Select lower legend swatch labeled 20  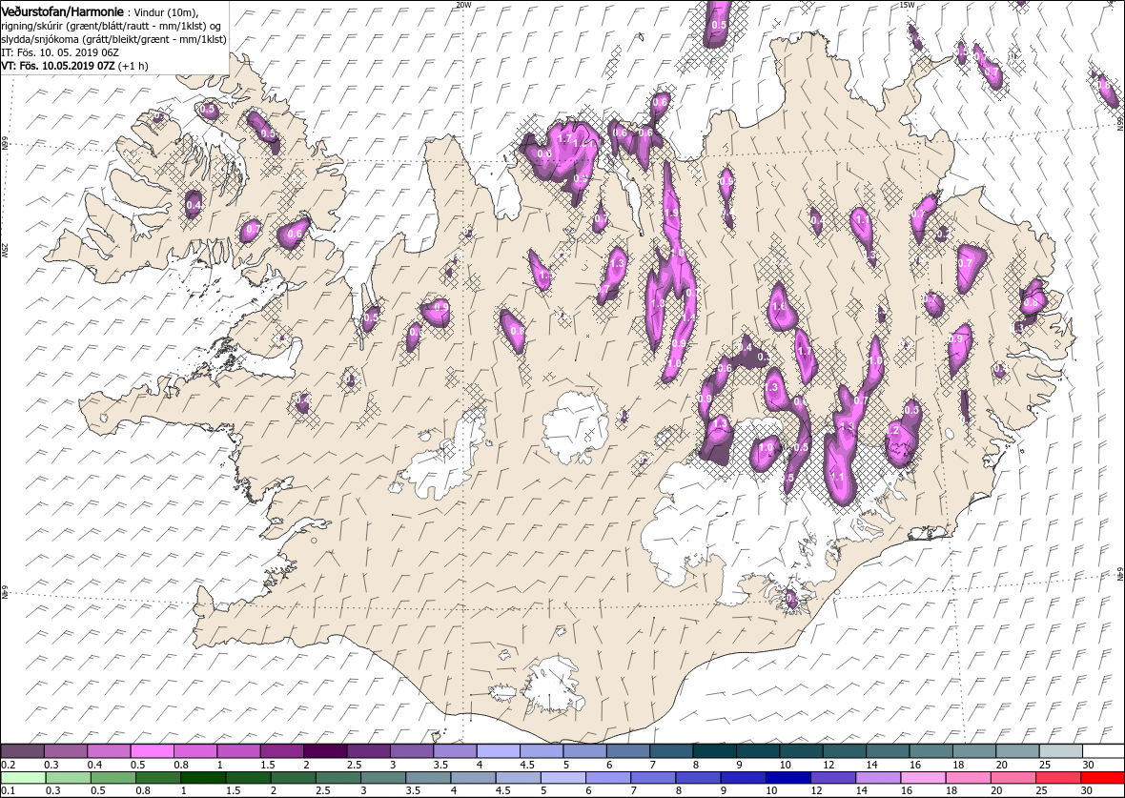pyautogui.click(x=1012, y=778)
